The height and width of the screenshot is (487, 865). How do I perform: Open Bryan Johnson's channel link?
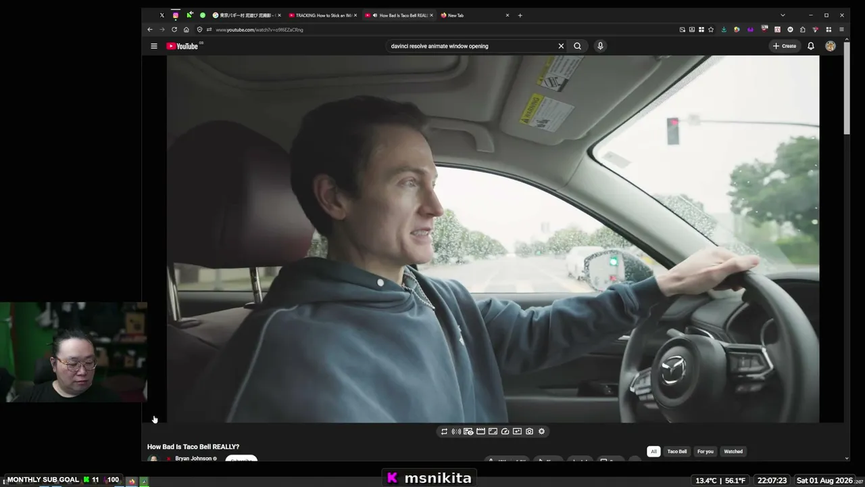pyautogui.click(x=193, y=459)
